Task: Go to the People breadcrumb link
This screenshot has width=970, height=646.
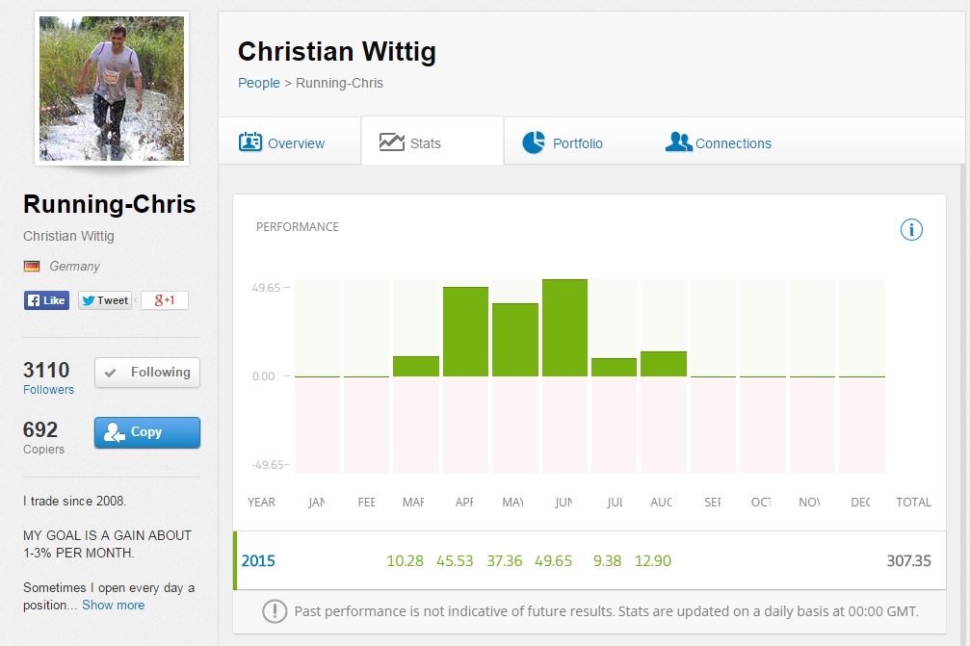Action: 259,83
